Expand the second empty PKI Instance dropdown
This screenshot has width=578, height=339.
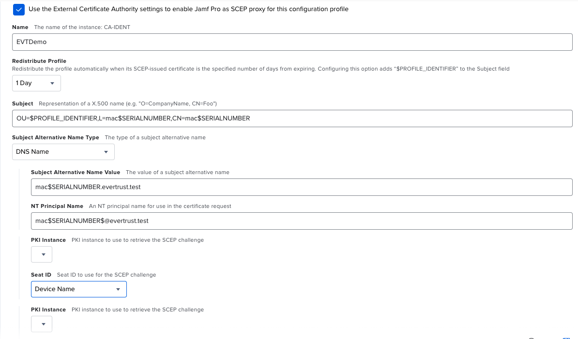pyautogui.click(x=41, y=324)
